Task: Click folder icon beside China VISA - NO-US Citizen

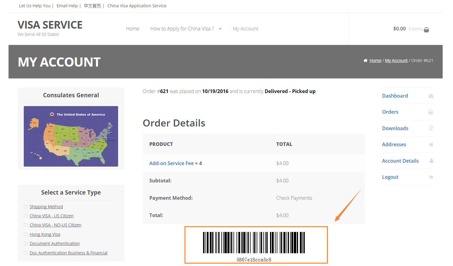Action: pos(26,225)
